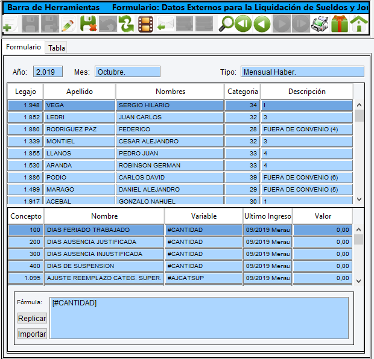Go to previous record with green arrow
Screen dimensions: 374x359
point(262,25)
